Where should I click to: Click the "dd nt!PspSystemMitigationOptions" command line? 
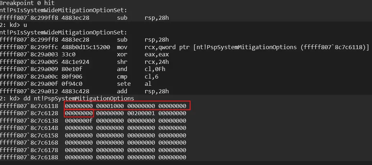(67, 98)
